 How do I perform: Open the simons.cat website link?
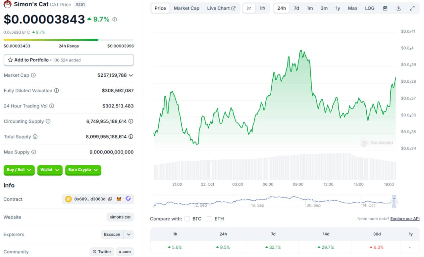click(x=120, y=217)
